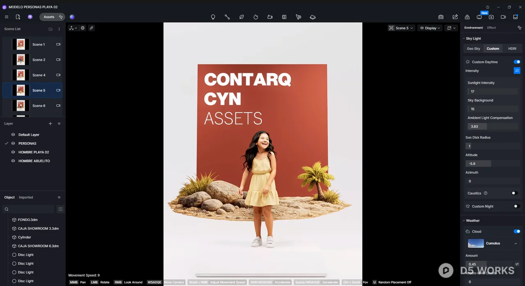
Task: Open the Cumulus cloud type dropdown
Action: tap(493, 243)
